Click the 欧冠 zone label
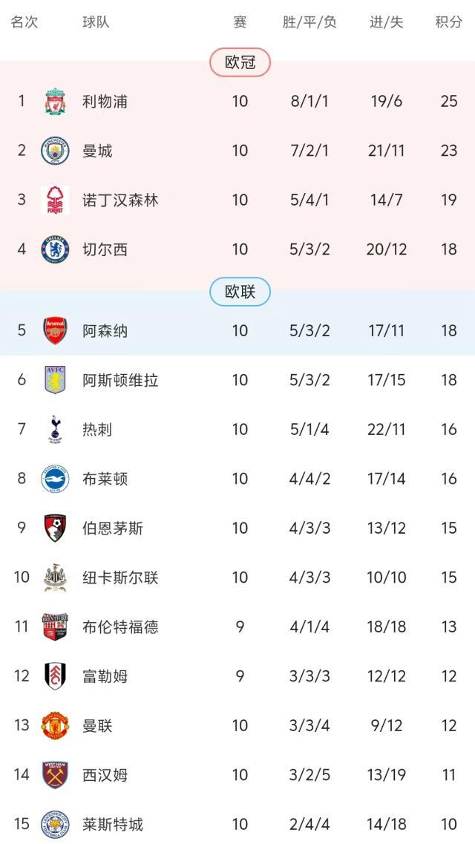This screenshot has width=475, height=844. (240, 62)
